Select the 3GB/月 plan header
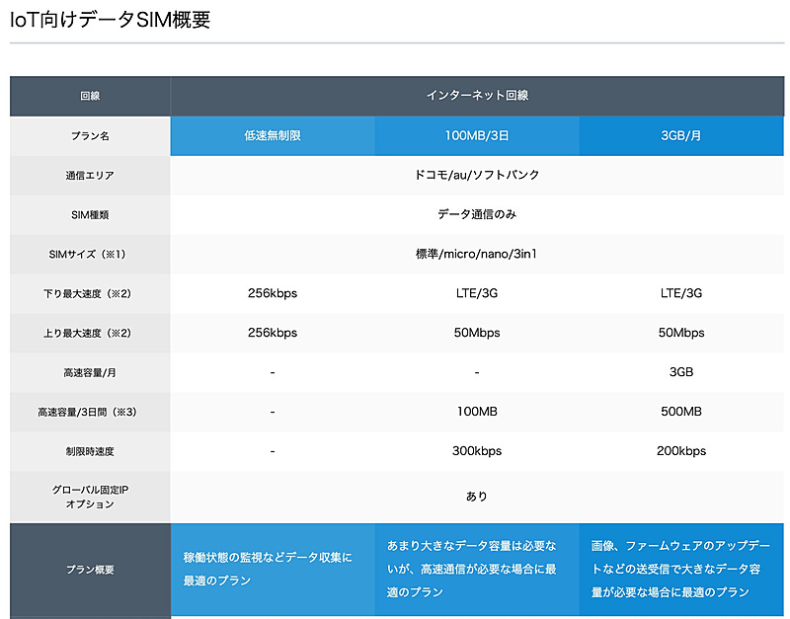Image resolution: width=790 pixels, height=619 pixels. (681, 136)
